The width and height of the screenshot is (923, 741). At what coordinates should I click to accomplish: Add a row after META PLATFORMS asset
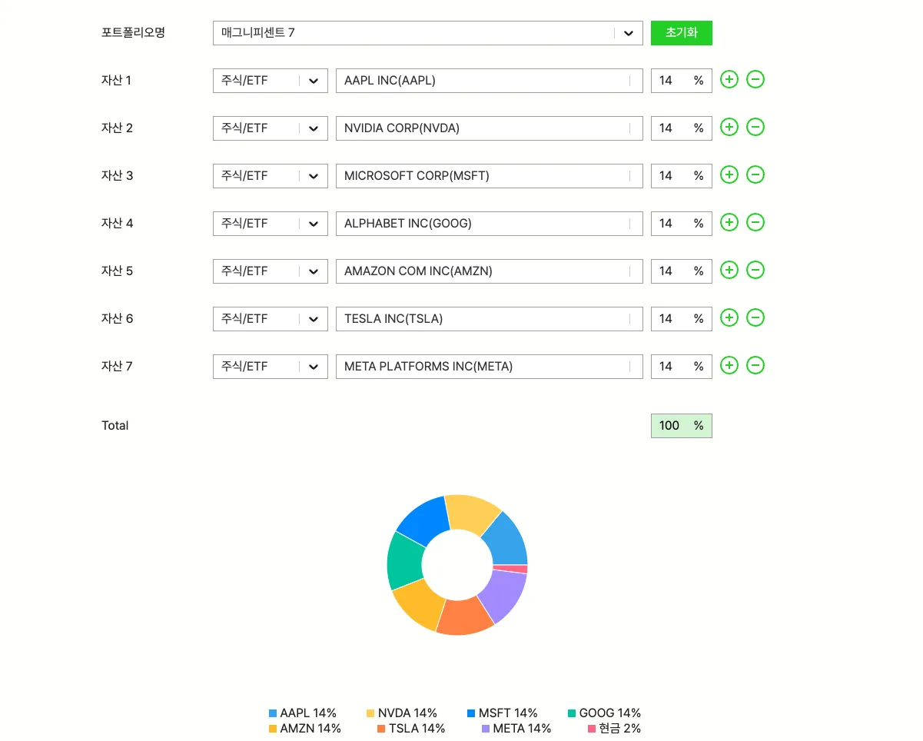(729, 365)
